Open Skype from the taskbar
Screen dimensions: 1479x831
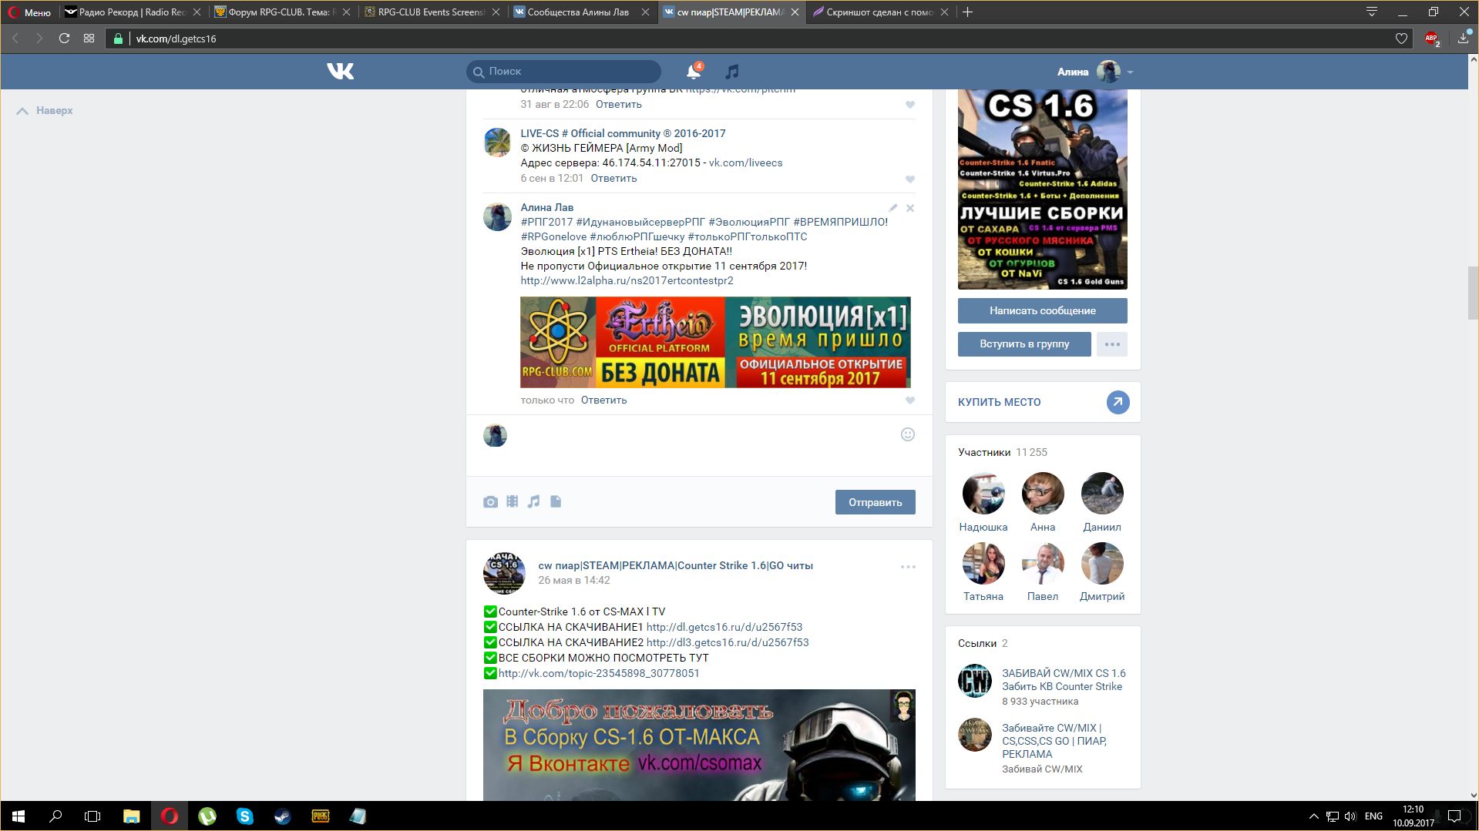pyautogui.click(x=245, y=816)
